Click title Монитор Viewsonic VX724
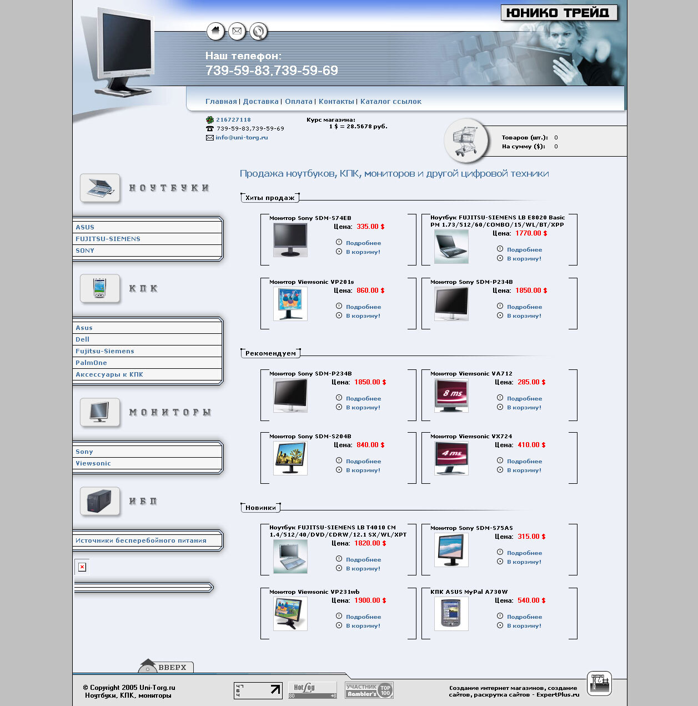This screenshot has height=706, width=698. click(x=471, y=437)
